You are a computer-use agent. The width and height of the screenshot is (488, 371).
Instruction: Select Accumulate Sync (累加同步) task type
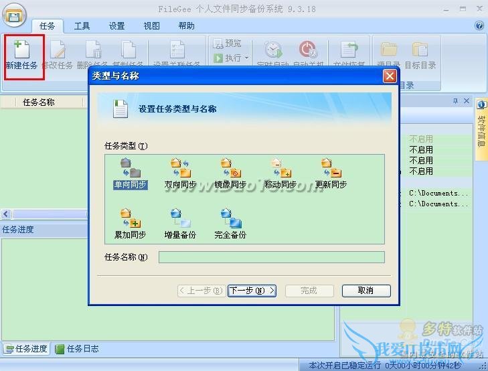tap(130, 224)
